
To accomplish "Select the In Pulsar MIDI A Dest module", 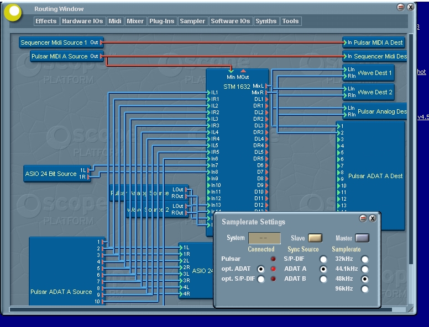I will [374, 42].
